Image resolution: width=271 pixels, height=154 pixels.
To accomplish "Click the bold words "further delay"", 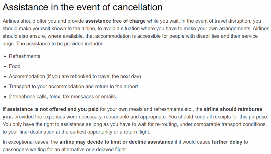I will point(227,142).
